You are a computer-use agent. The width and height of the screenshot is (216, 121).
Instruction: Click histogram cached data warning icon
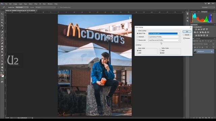point(211,15)
